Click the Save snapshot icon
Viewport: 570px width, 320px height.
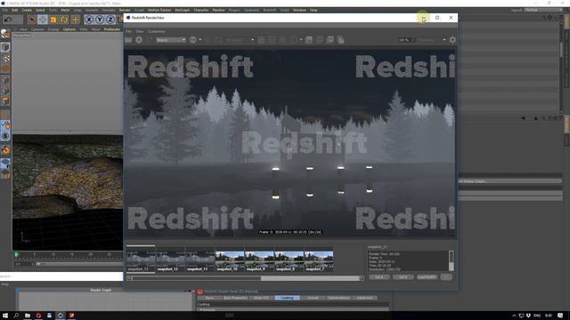(309, 39)
